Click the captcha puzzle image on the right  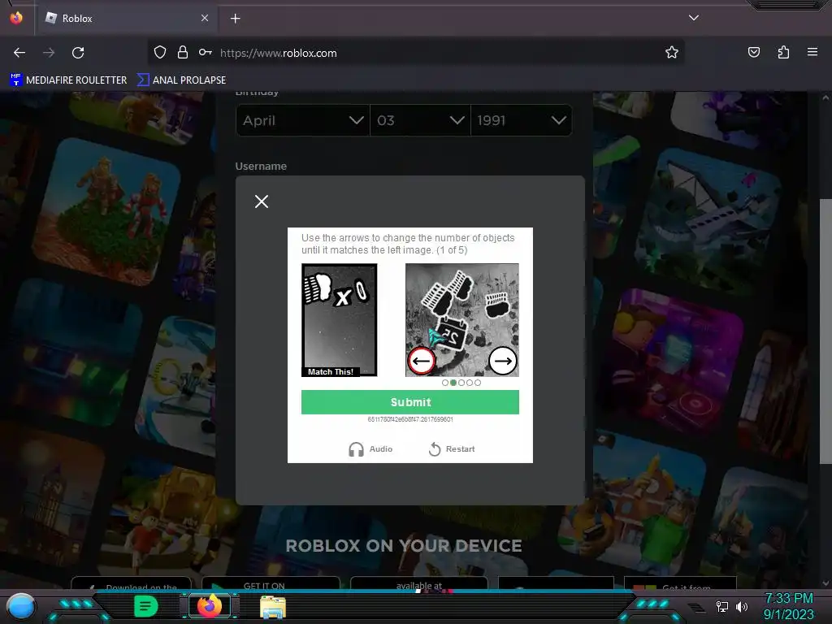pos(462,320)
